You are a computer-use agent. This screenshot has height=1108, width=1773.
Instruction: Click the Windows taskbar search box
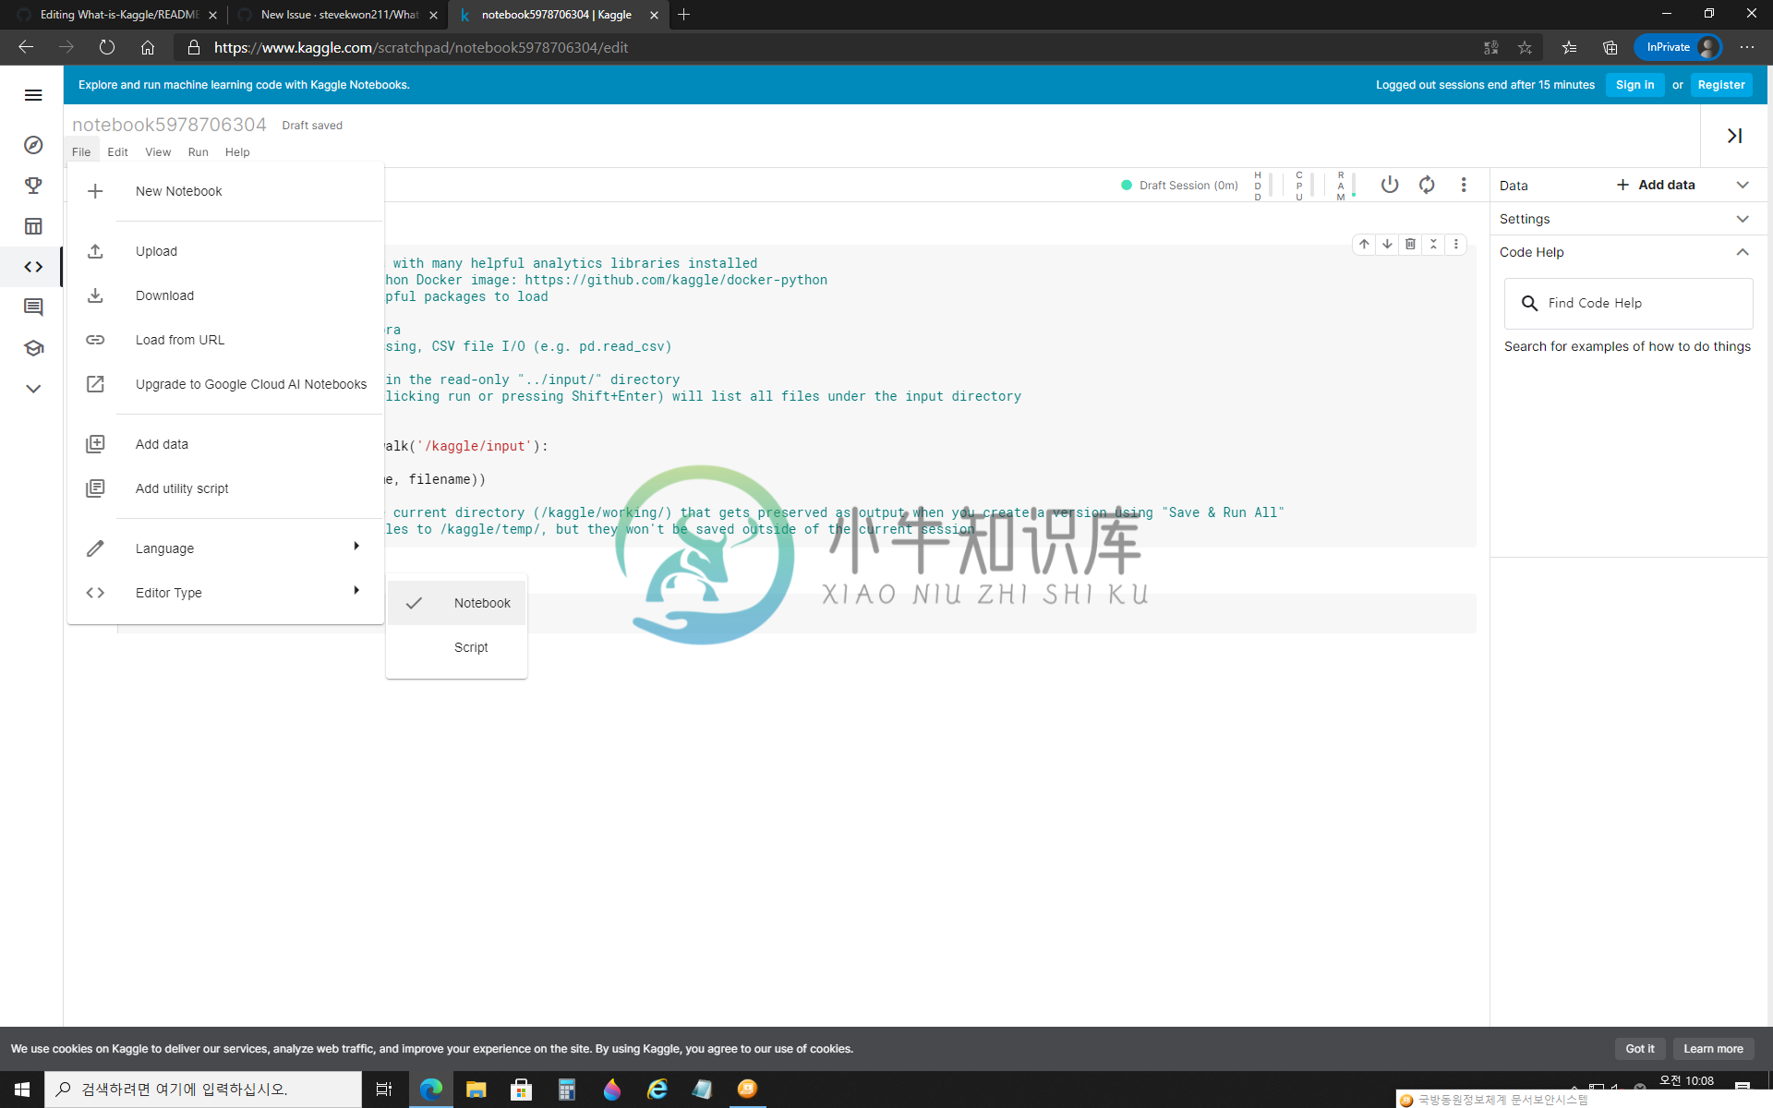point(203,1090)
